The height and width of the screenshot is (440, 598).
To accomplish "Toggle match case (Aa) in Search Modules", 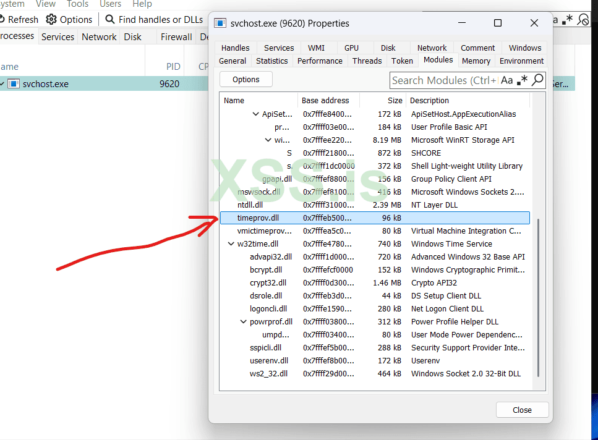I will pos(506,80).
